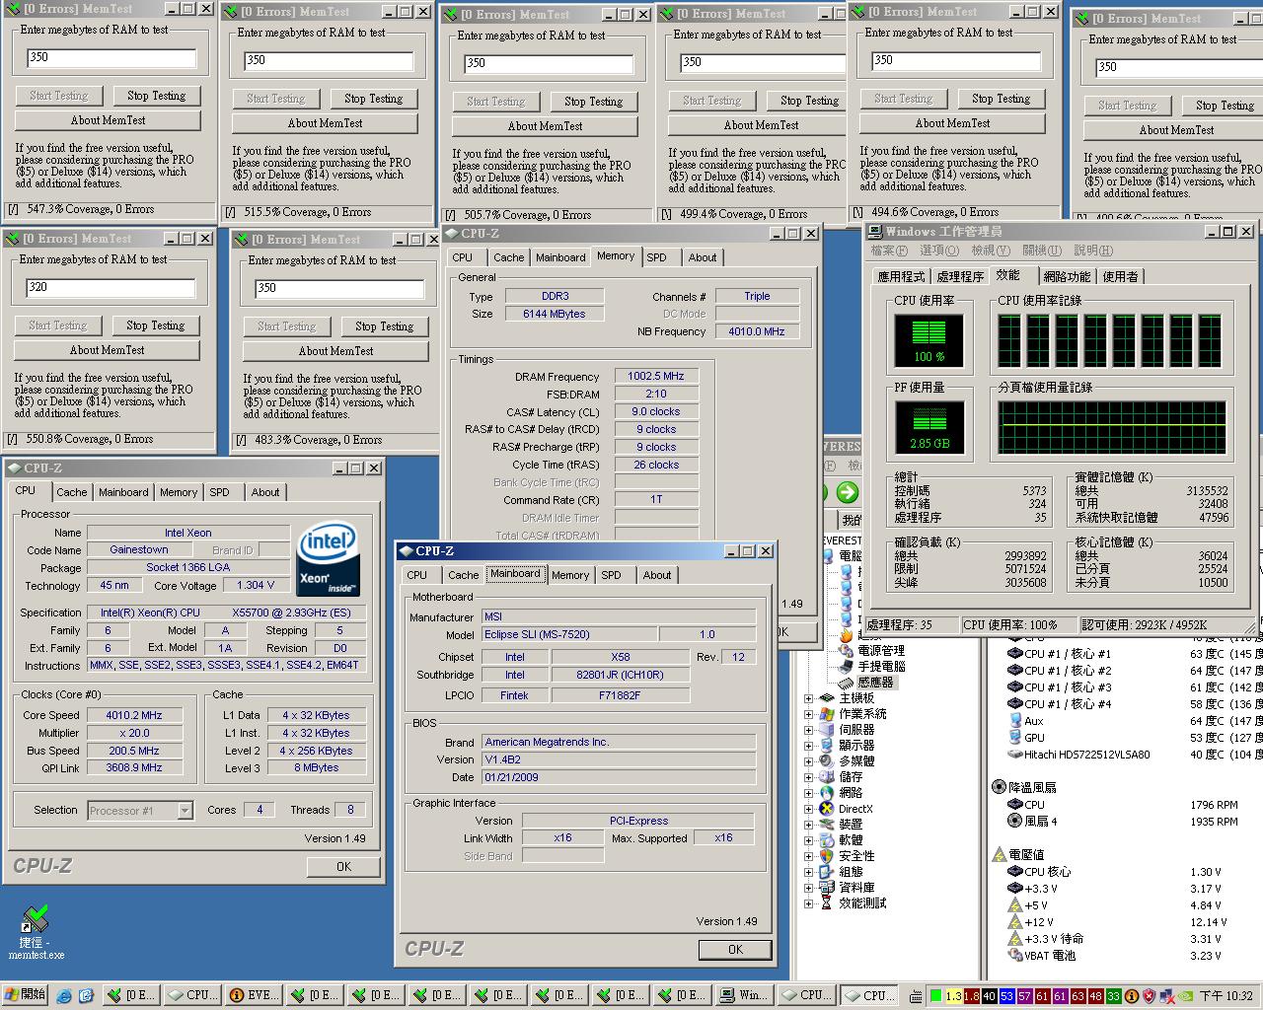1263x1010 pixels.
Task: Switch to SPD tab in CPU-Z Memory window
Action: click(x=657, y=257)
